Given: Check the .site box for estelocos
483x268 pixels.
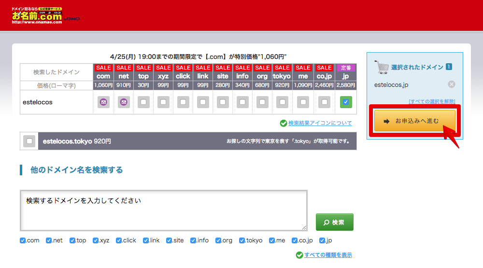Looking at the screenshot, I should pos(223,102).
